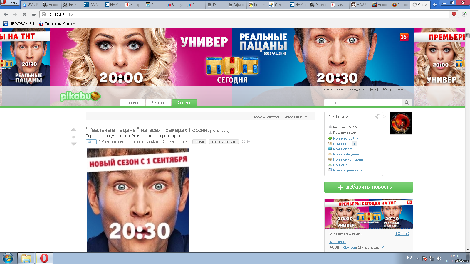This screenshot has width=470, height=264.
Task: Select the Свежее section tab
Action: click(184, 102)
